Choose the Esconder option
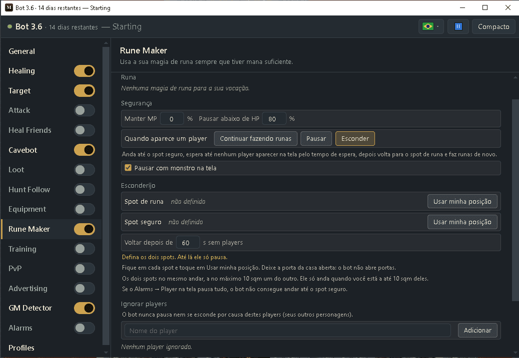This screenshot has width=519, height=358. pos(355,138)
